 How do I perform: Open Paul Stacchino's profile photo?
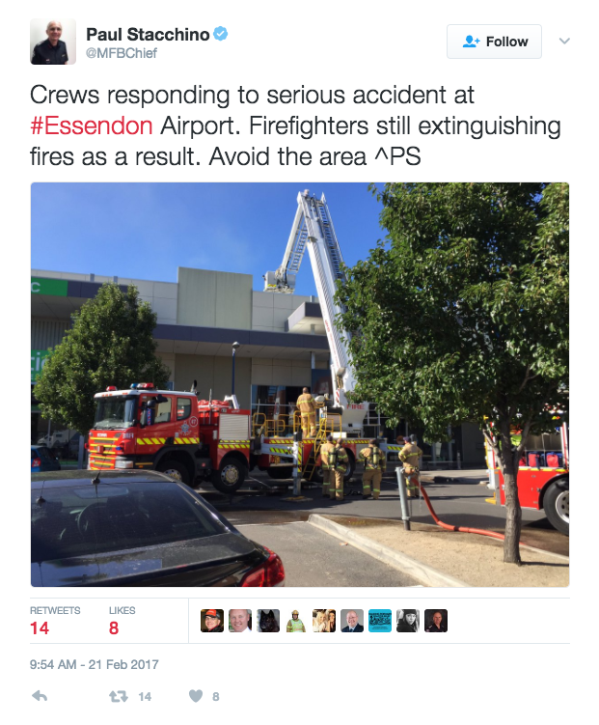(53, 42)
